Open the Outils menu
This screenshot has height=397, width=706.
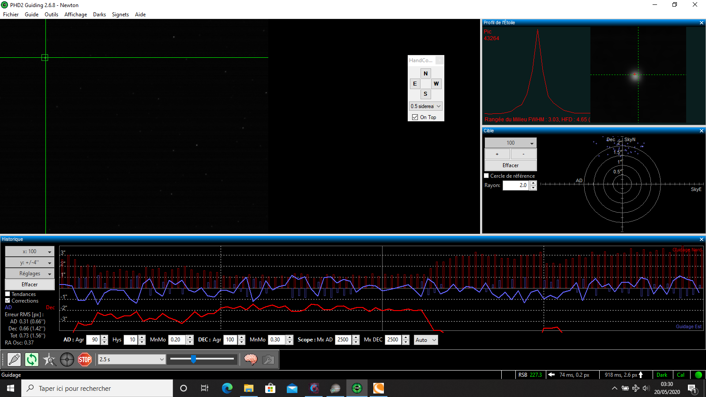pos(51,15)
